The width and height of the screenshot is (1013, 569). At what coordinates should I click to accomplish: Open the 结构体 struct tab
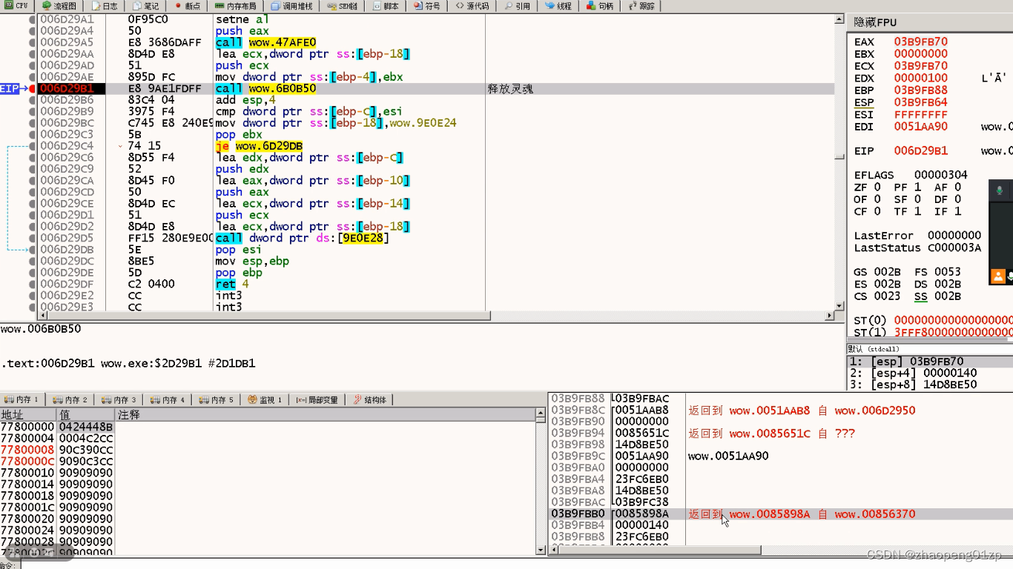[370, 399]
